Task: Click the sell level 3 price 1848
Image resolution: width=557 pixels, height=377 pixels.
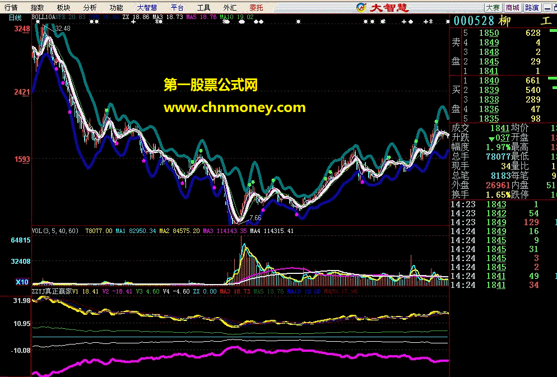Action: pyautogui.click(x=489, y=52)
